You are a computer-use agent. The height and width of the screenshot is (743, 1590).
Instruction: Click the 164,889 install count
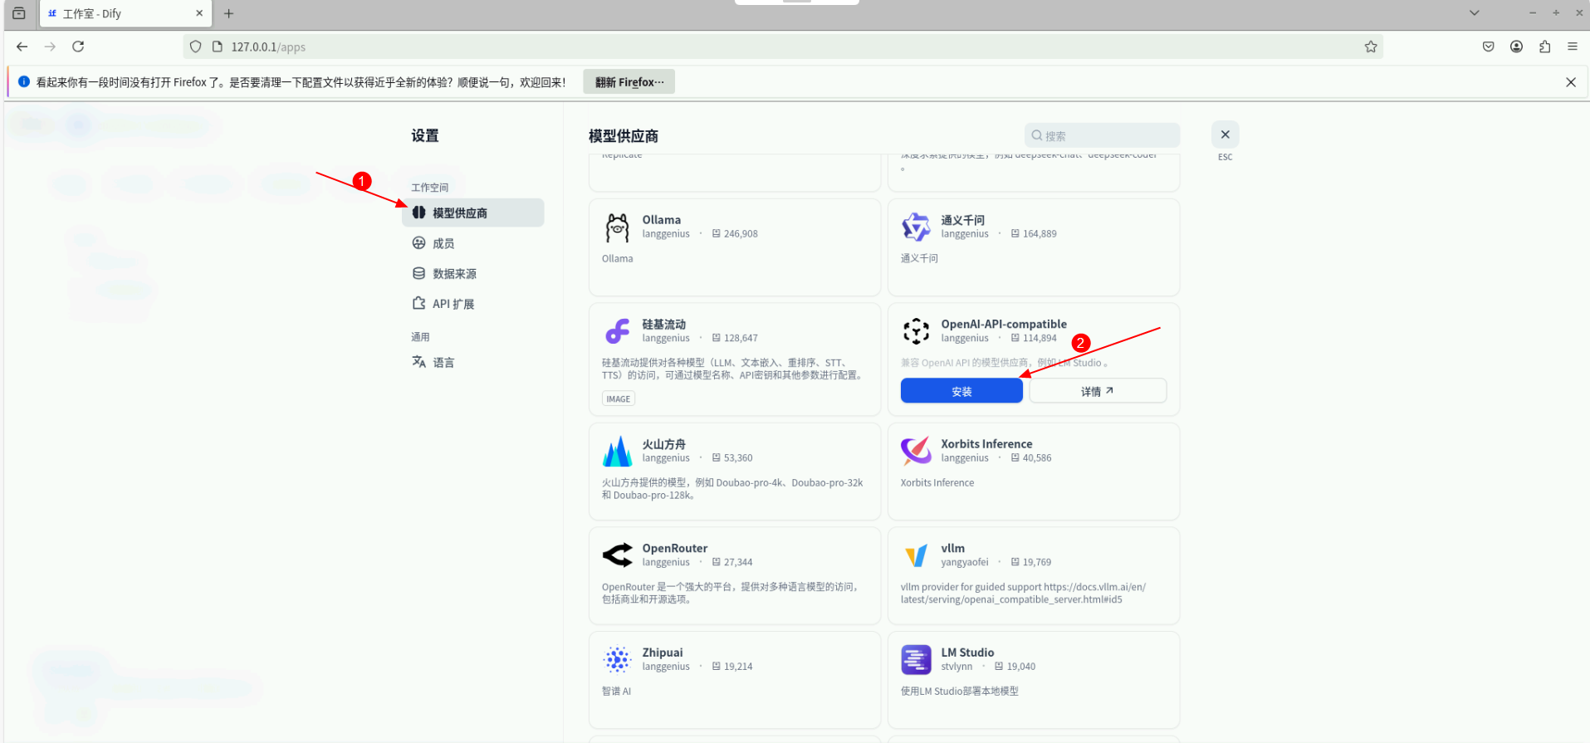coord(1040,234)
